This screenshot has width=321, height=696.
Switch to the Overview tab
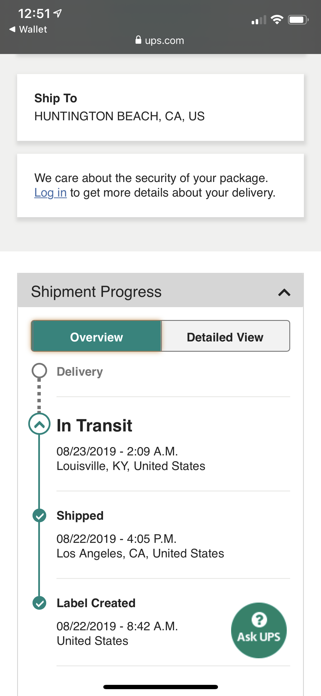point(96,337)
